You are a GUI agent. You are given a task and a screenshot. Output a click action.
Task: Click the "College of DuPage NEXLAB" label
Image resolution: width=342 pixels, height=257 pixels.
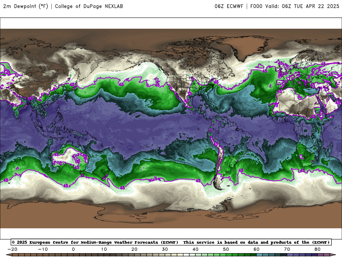[89, 6]
